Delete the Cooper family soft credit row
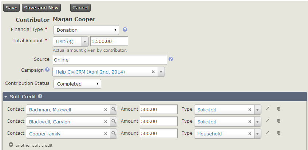308x150 pixels. point(279,133)
